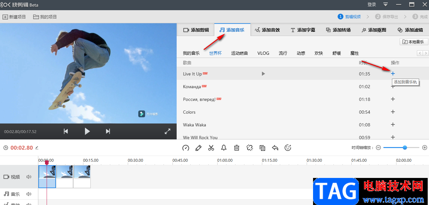429x205 pixels.
Task: Go to 剪辑视频 step
Action: 349,17
